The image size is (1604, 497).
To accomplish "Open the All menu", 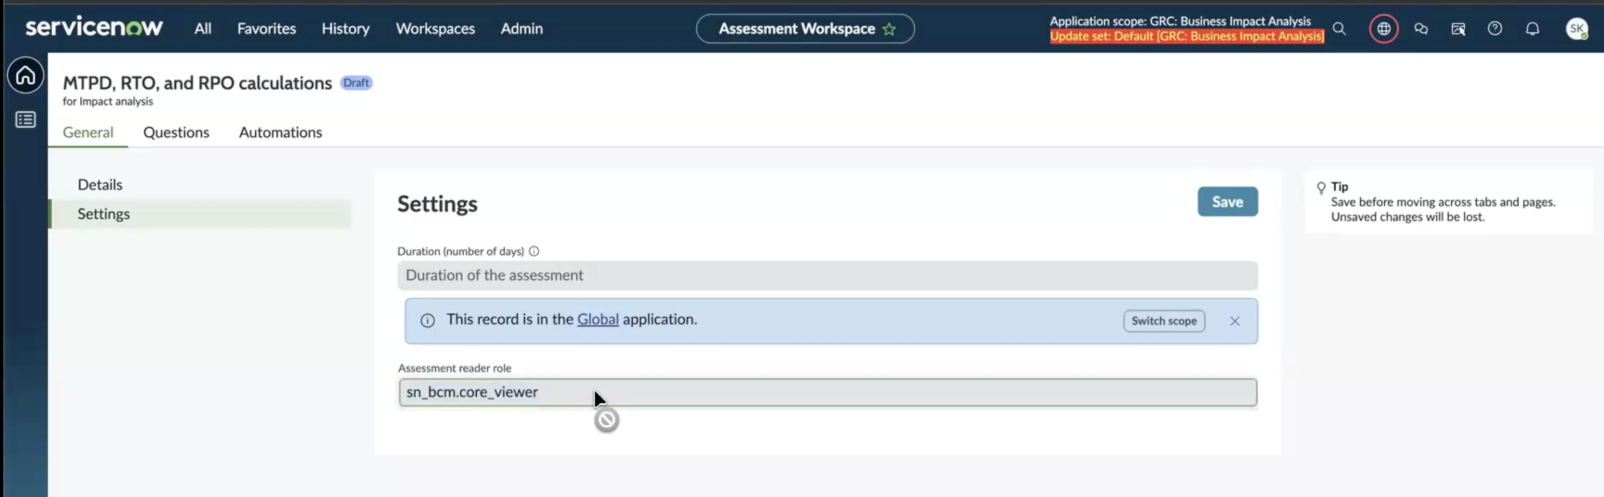I will 202,29.
